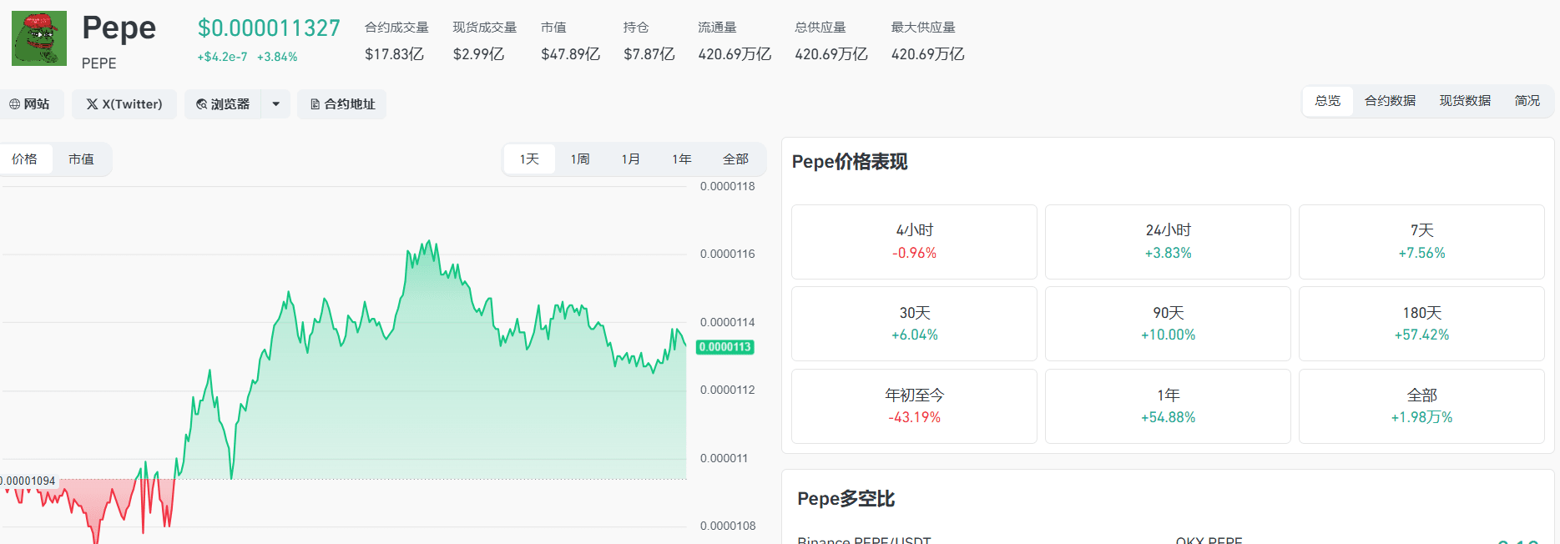
Task: Switch chart to 市值 tab
Action: click(x=81, y=159)
